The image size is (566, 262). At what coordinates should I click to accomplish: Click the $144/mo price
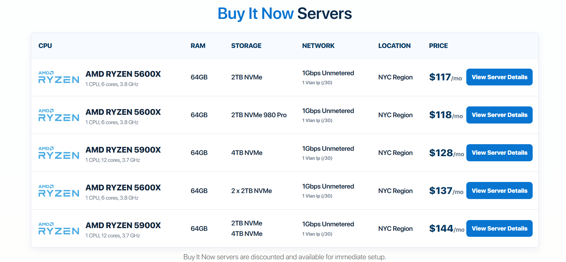point(447,229)
